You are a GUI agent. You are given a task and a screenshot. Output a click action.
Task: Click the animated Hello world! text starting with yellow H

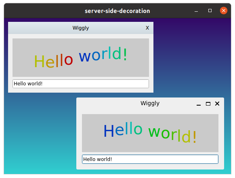pyautogui.click(x=81, y=57)
